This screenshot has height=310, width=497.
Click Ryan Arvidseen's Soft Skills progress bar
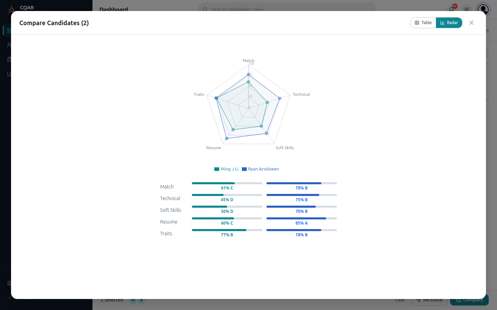pos(302,207)
